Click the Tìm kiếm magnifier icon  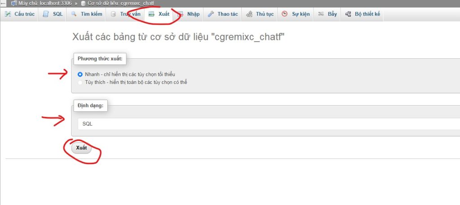(74, 14)
